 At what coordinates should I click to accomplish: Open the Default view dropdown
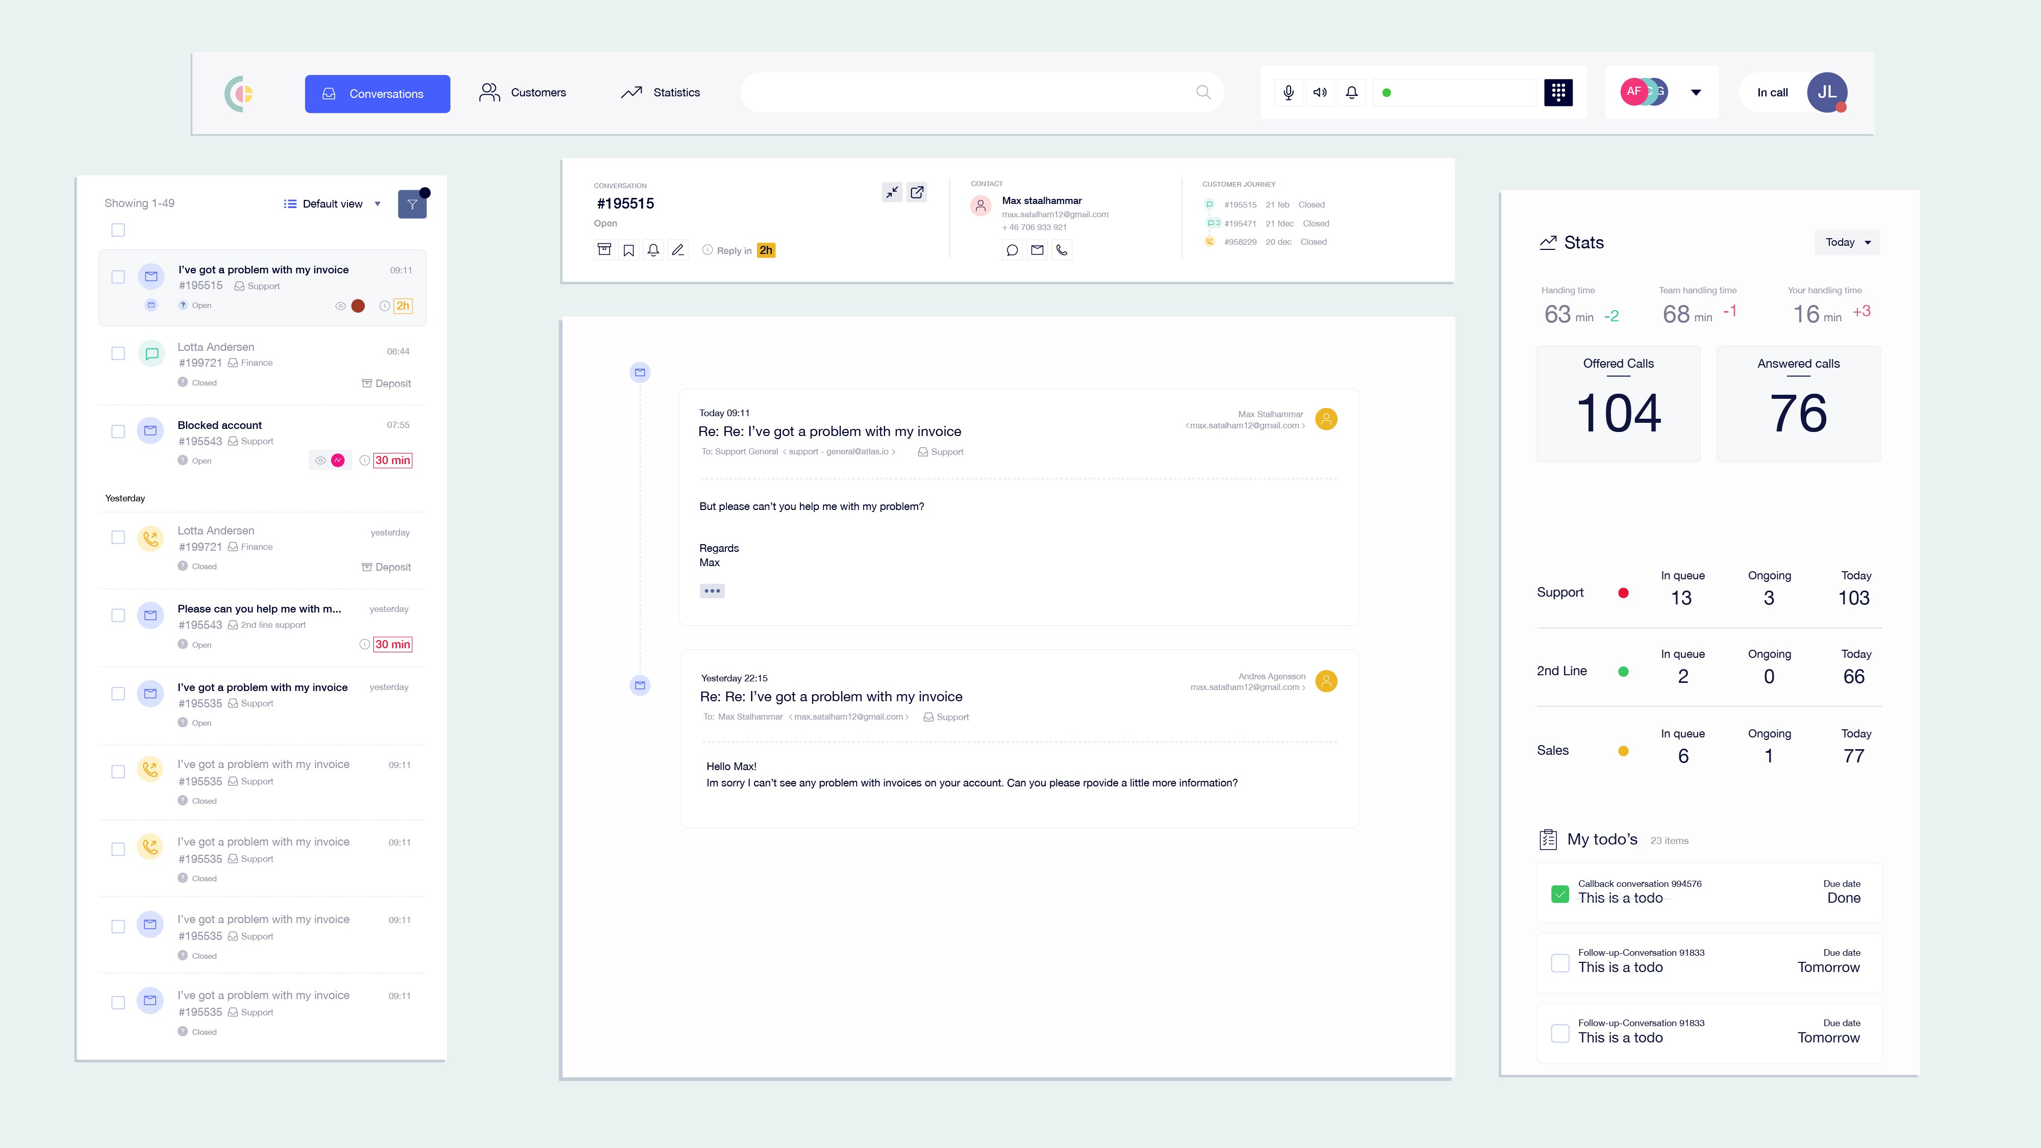(333, 205)
